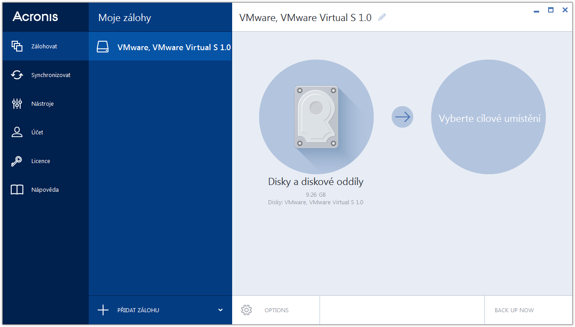Screen dimensions: 575x327
Task: Click the Disky a diskové oddíly label
Action: click(x=316, y=181)
